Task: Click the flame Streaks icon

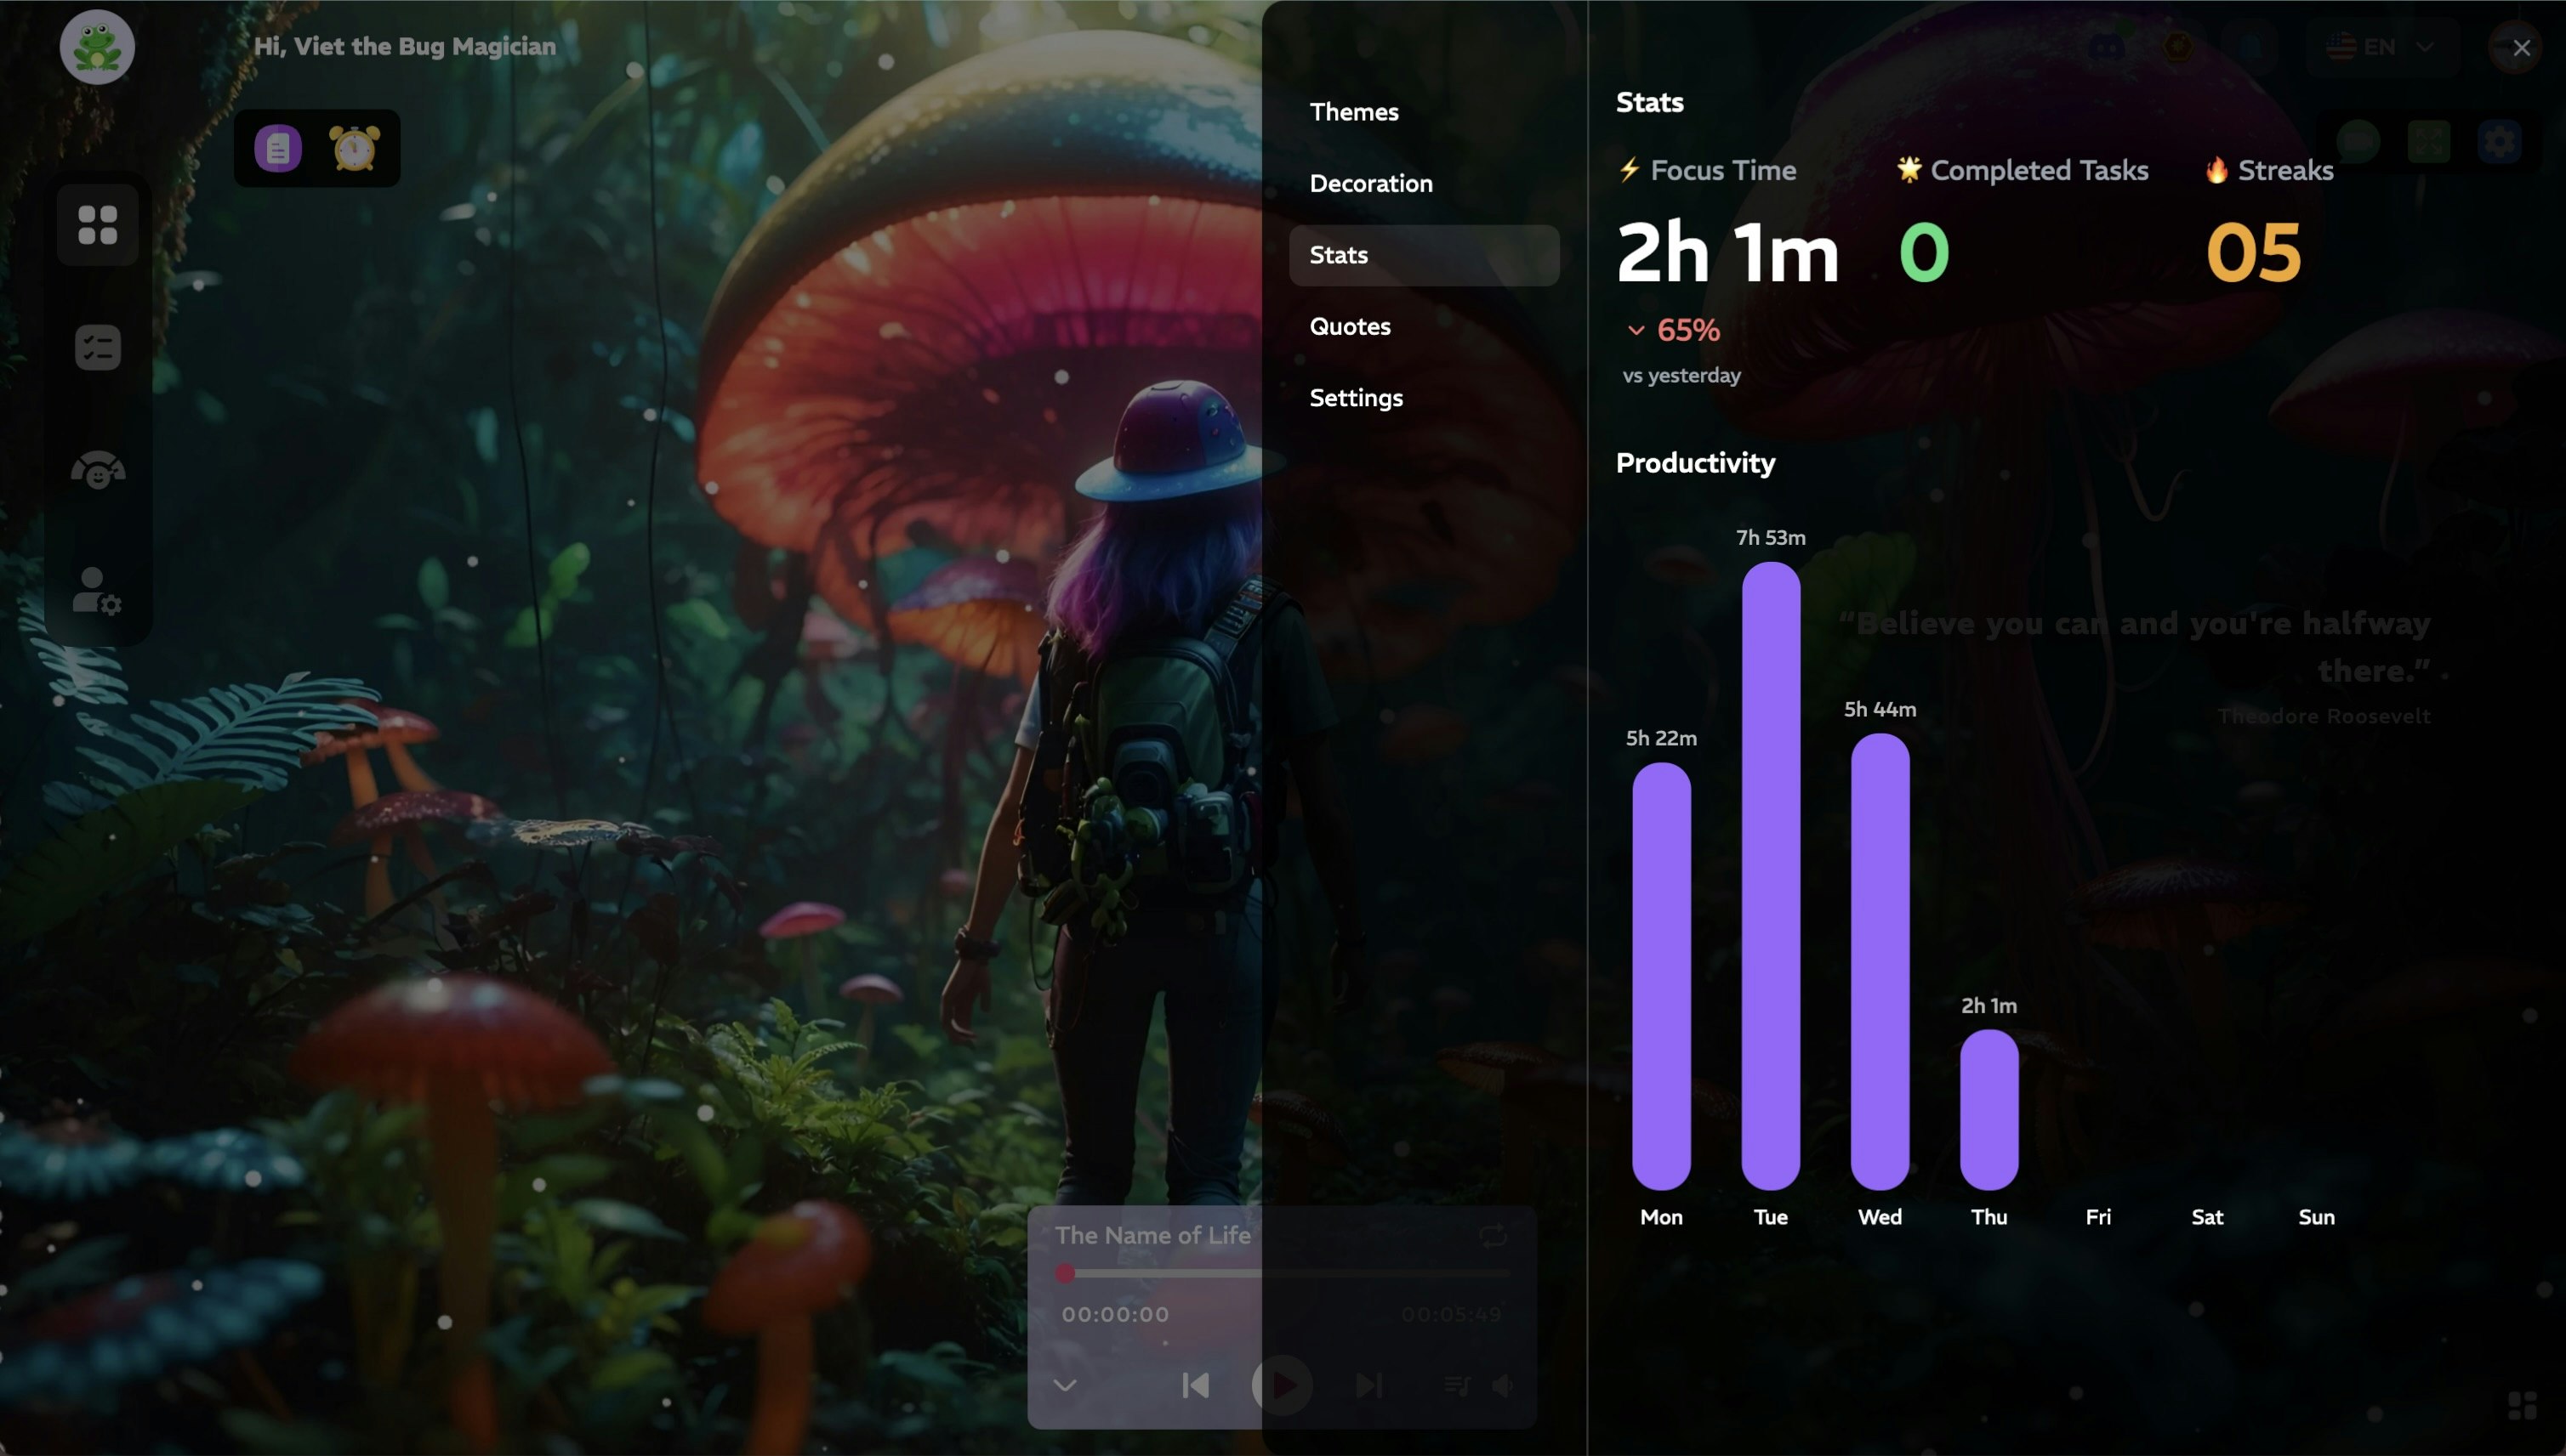Action: [2216, 170]
